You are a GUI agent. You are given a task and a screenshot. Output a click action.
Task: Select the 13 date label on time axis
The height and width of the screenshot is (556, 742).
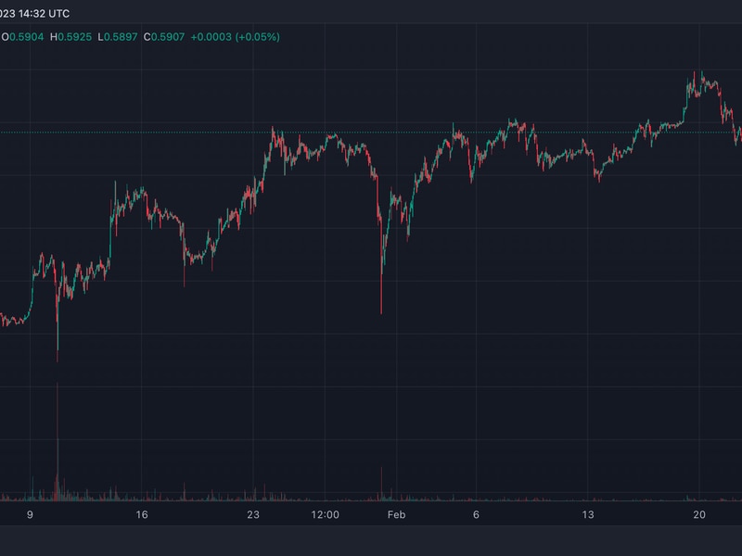pyautogui.click(x=587, y=514)
